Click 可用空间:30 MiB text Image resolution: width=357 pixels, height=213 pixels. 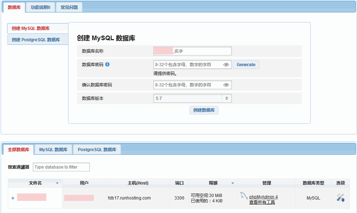(x=206, y=196)
